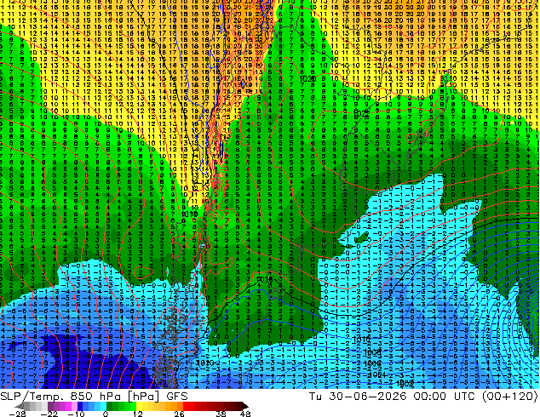Click the dark blue swatch above -10 in legend
Image resolution: width=540 pixels, height=417 pixels.
coord(80,406)
